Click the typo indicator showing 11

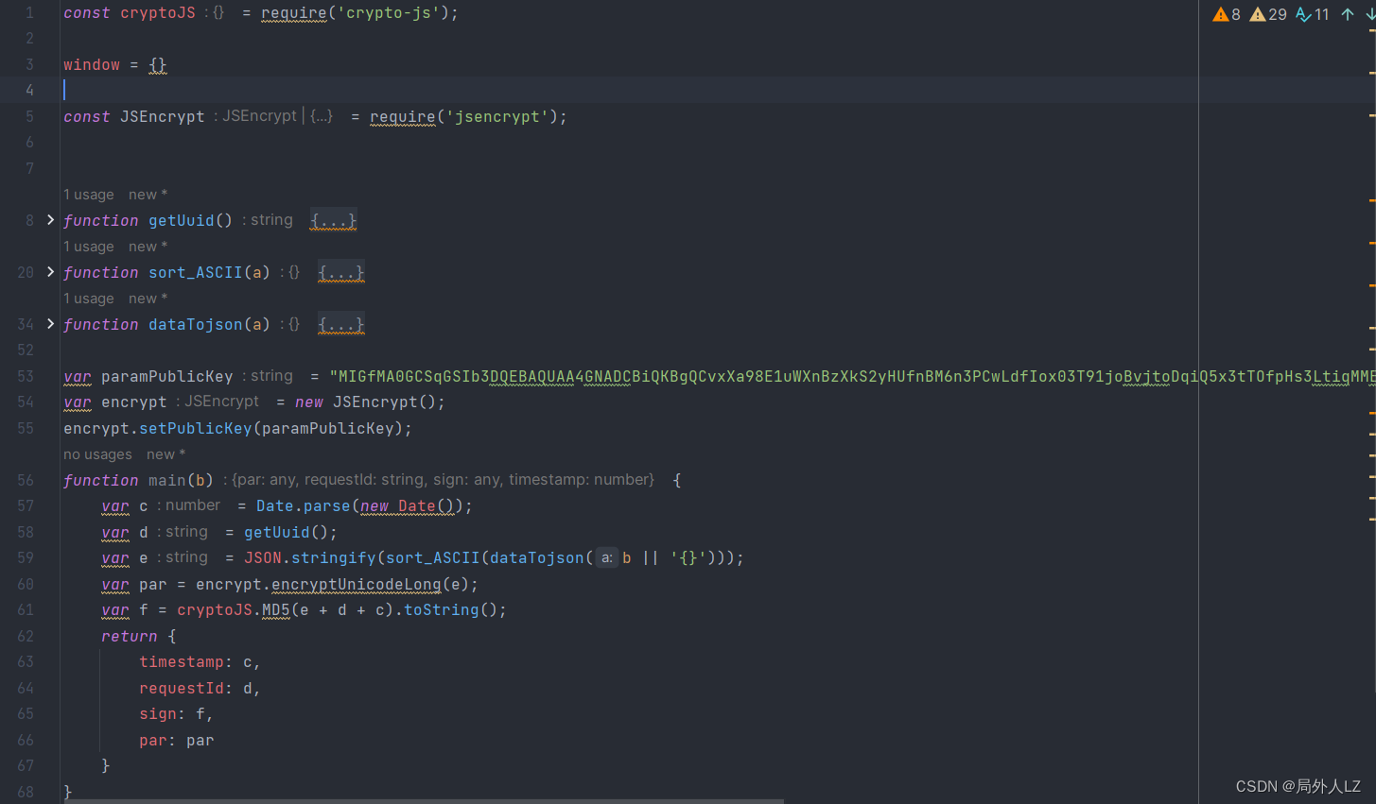(1313, 14)
